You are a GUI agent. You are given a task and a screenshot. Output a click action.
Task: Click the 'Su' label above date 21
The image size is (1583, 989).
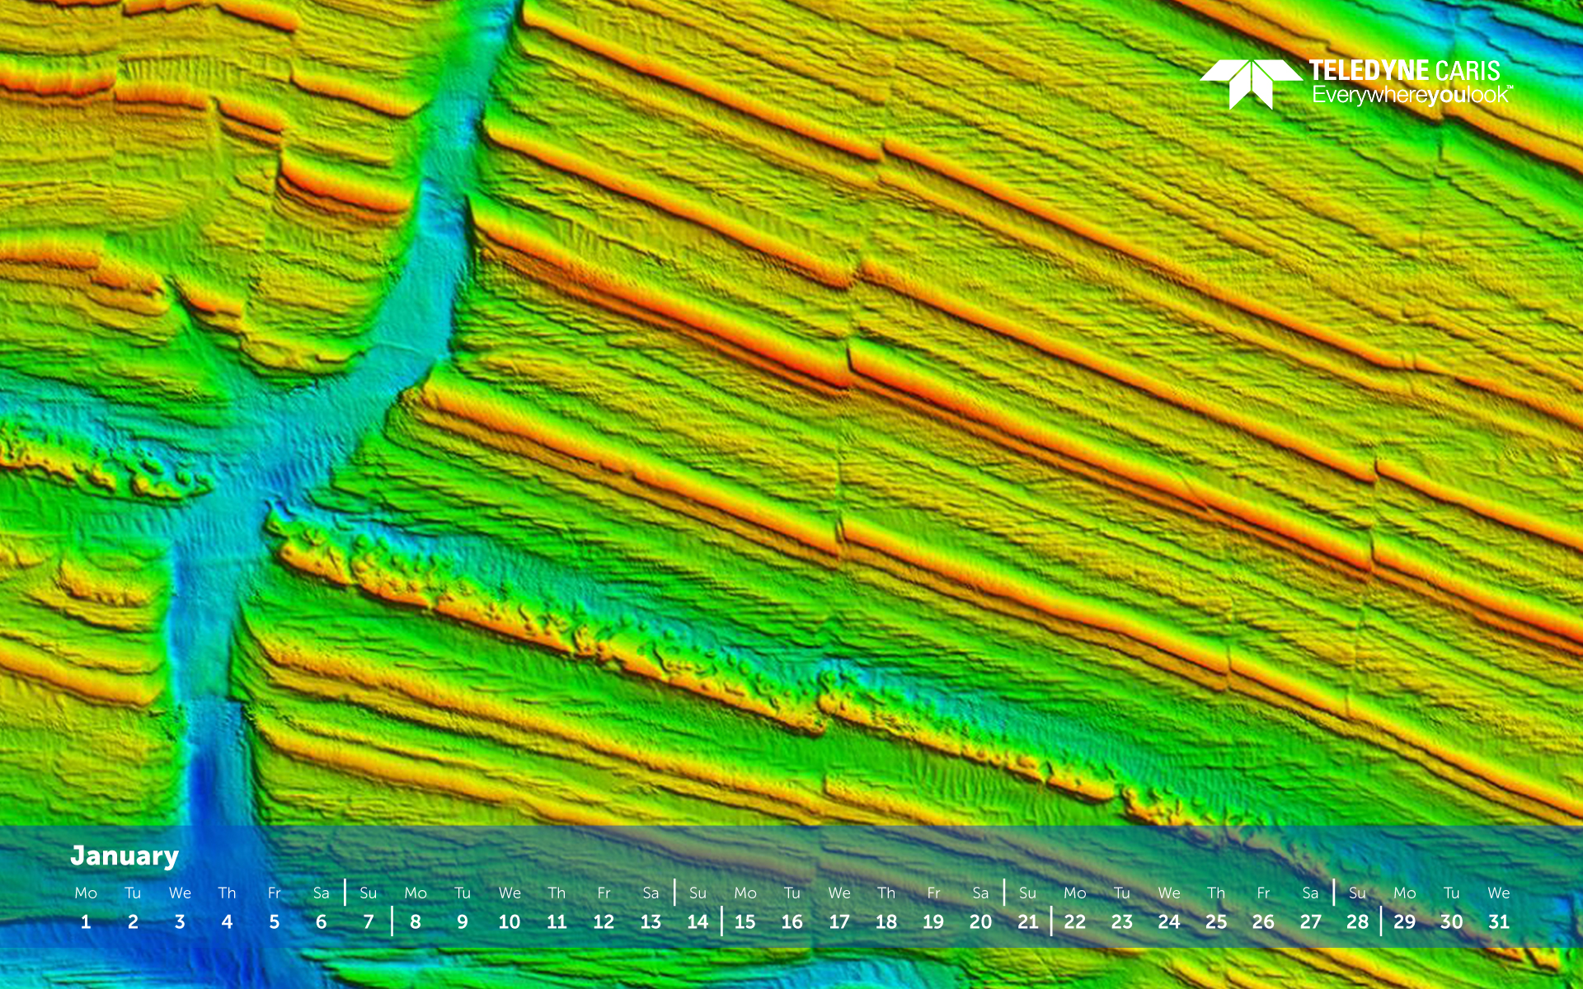[x=1027, y=893]
